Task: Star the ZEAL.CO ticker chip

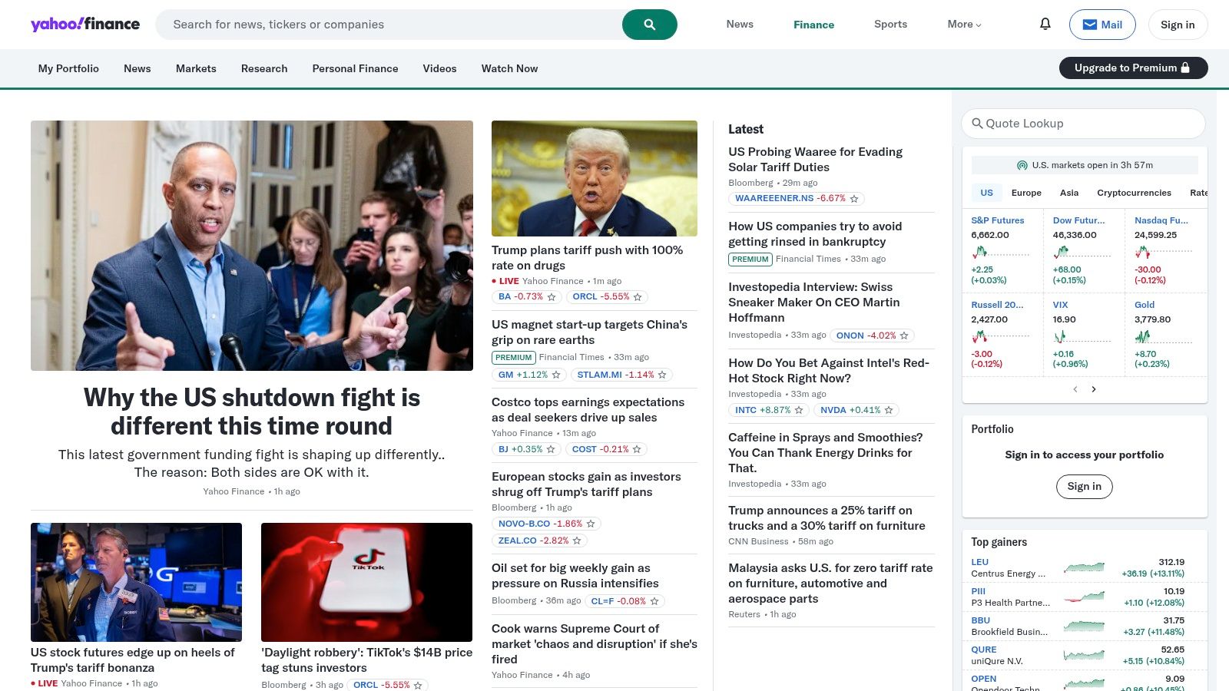Action: pos(577,541)
